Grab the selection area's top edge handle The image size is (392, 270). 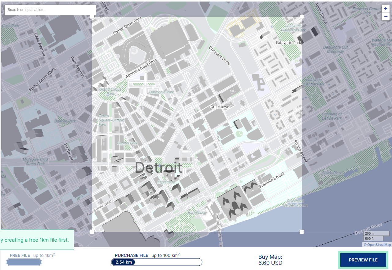197,17
